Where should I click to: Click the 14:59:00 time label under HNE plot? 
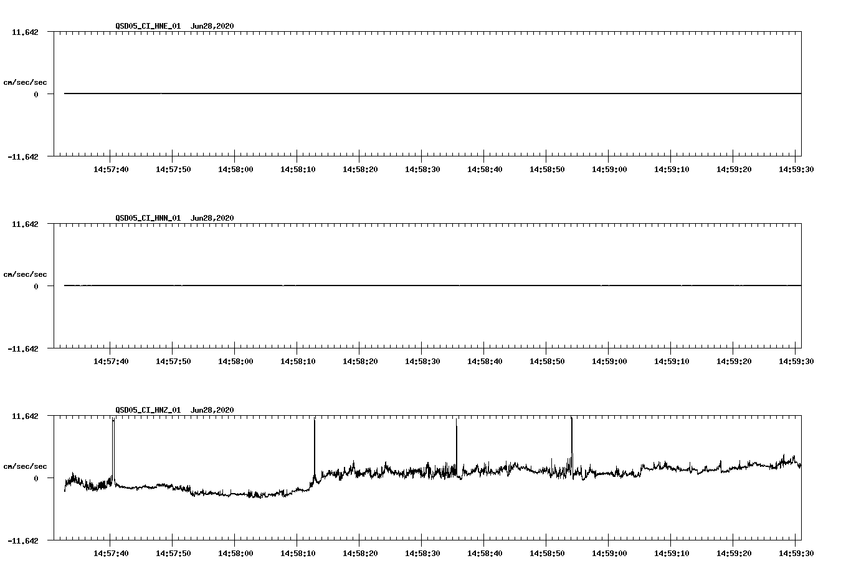(609, 169)
